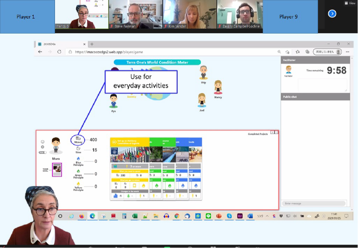Image resolution: width=358 pixels, height=248 pixels.
Task: Click the Enter message chat field
Action: [x=314, y=203]
